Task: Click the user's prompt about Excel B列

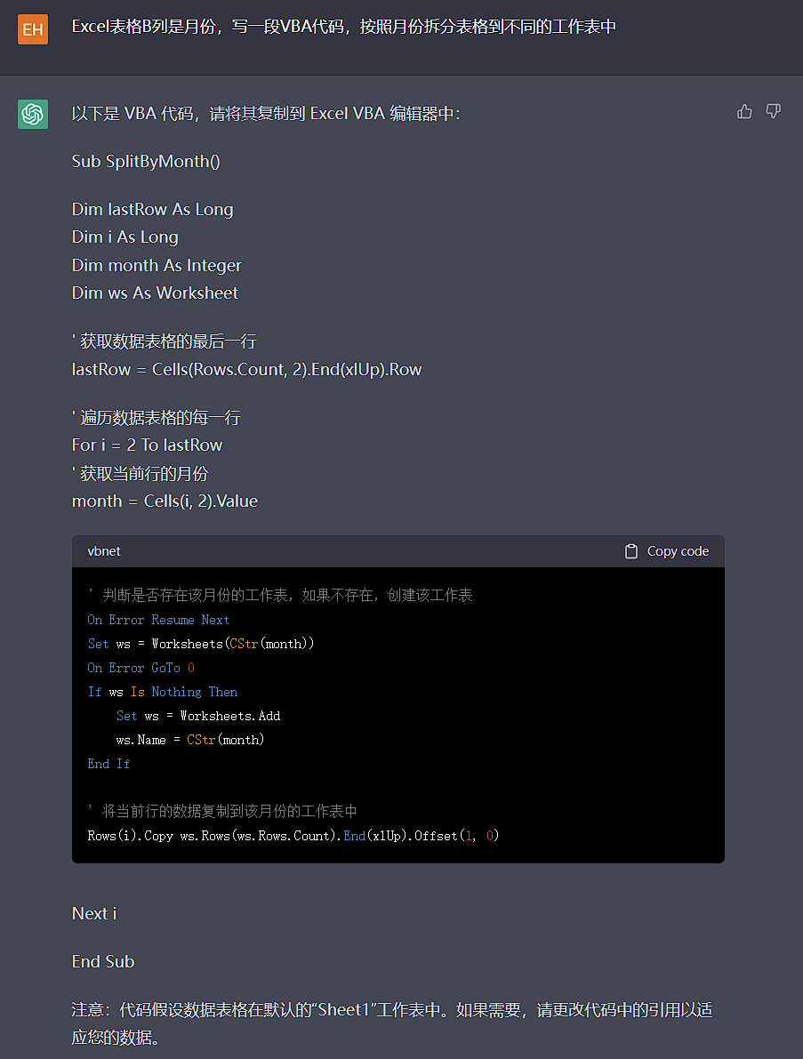Action: [343, 27]
